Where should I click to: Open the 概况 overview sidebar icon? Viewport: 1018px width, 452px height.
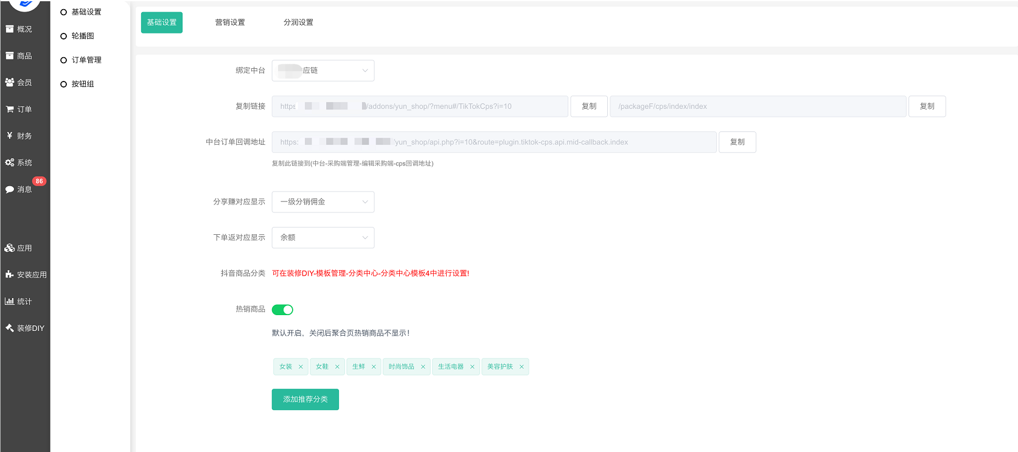pyautogui.click(x=10, y=29)
